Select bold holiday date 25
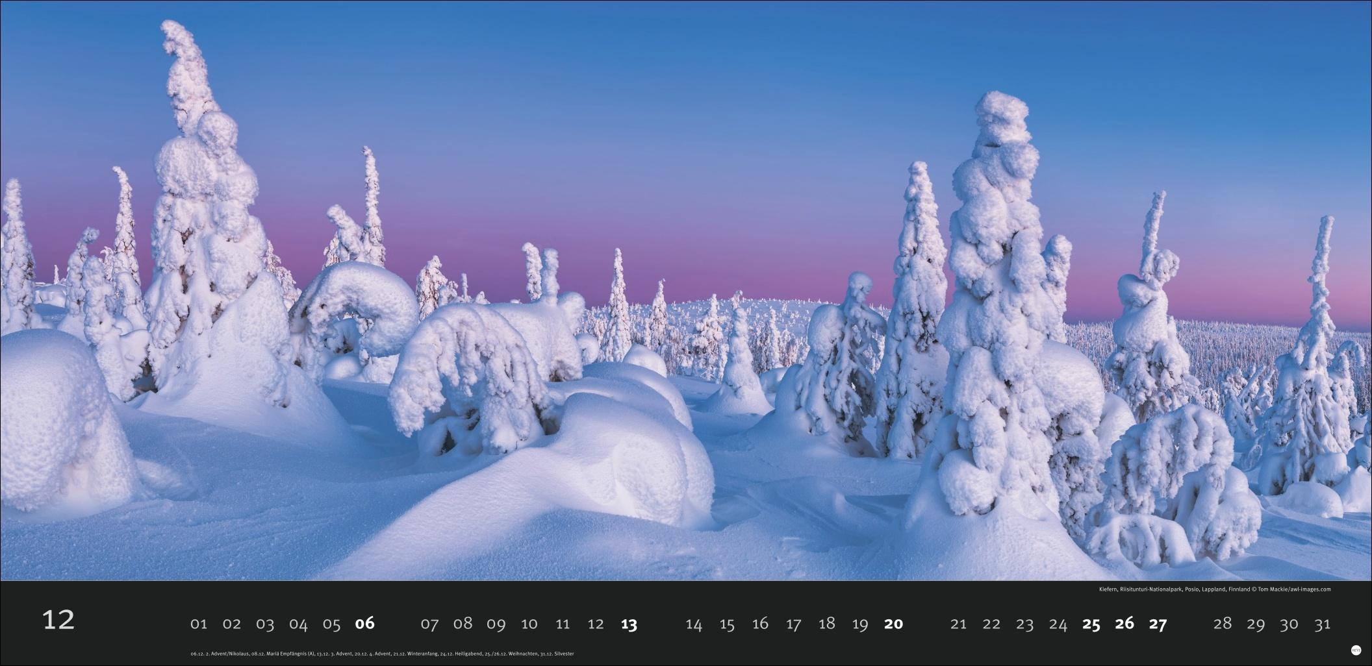The height and width of the screenshot is (666, 1372). [x=1091, y=624]
